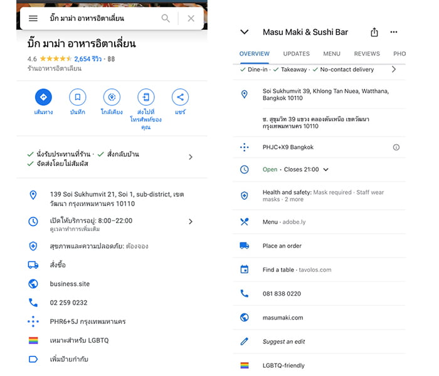
Task: Open the business.site website link
Action: 70,284
